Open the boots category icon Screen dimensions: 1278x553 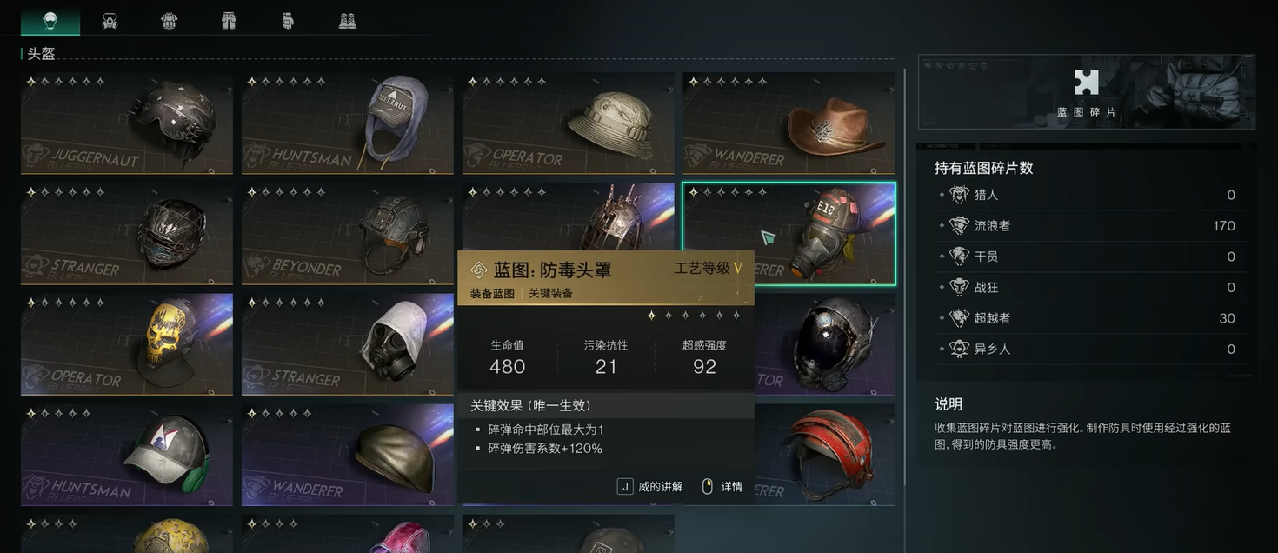pos(348,21)
